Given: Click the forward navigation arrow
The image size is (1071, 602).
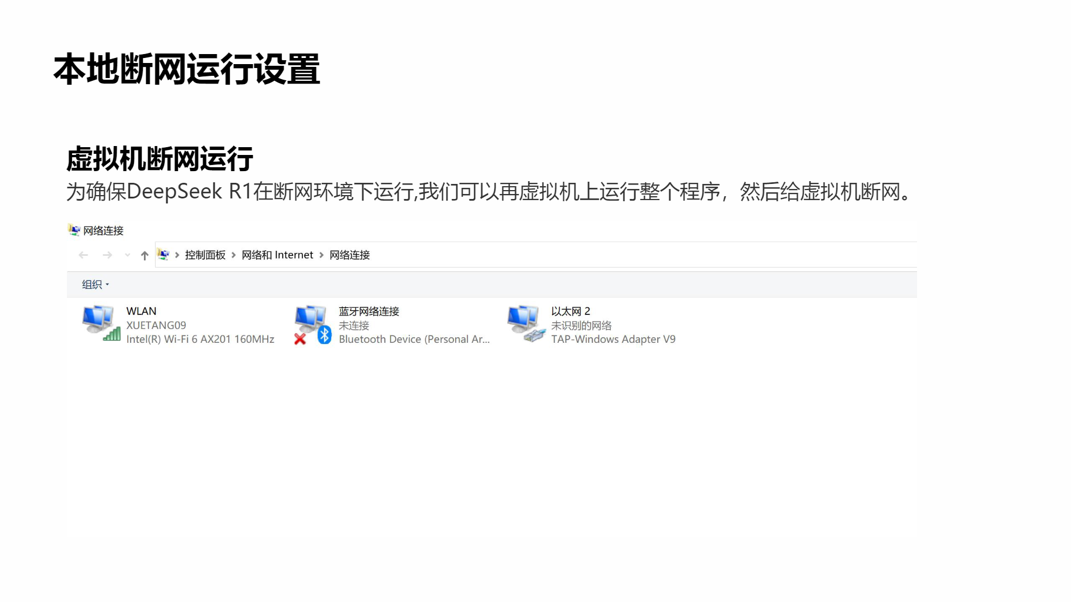Looking at the screenshot, I should pyautogui.click(x=107, y=255).
